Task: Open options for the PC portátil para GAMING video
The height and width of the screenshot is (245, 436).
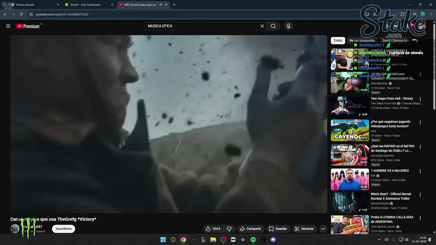Action: pyautogui.click(x=420, y=75)
